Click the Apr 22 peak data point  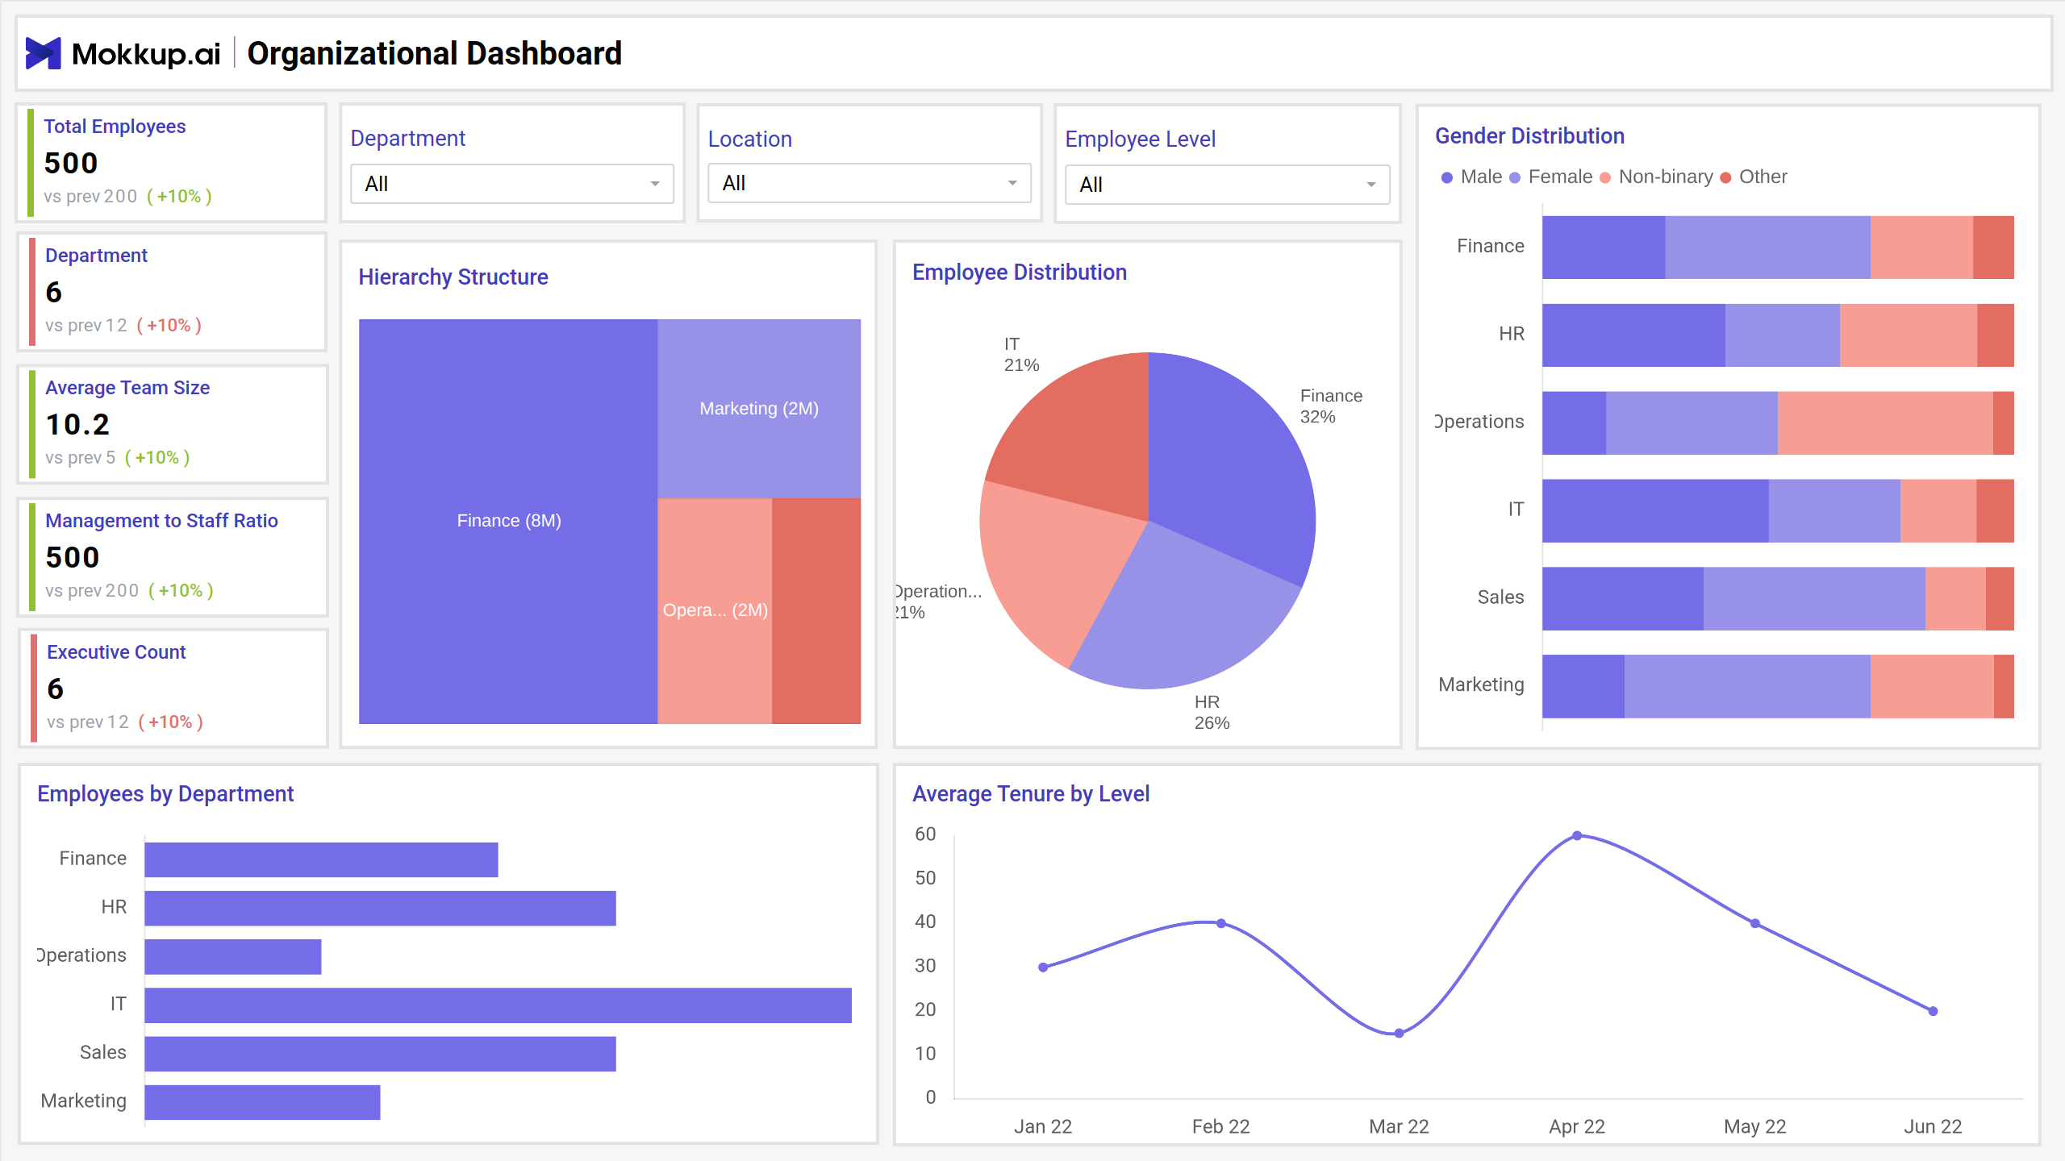(x=1577, y=835)
